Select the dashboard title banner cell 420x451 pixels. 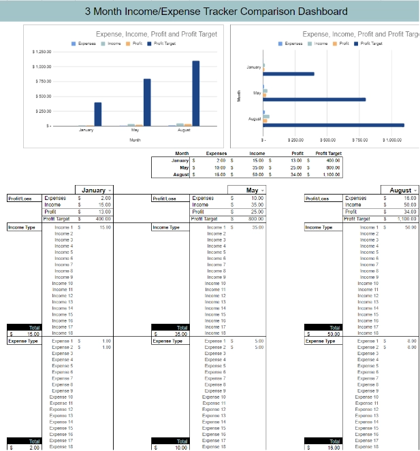coord(210,12)
